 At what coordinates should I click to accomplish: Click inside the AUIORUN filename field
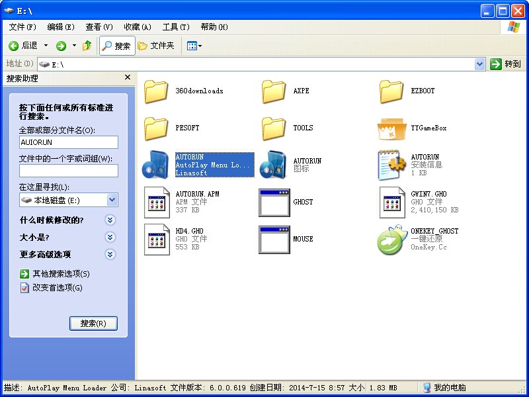68,142
